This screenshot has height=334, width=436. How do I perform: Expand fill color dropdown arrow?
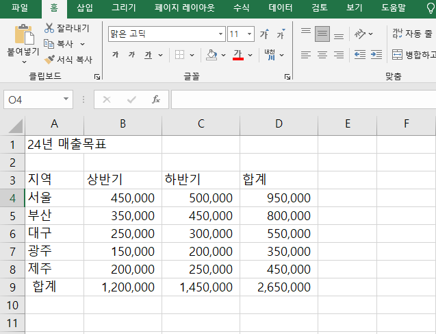click(223, 55)
